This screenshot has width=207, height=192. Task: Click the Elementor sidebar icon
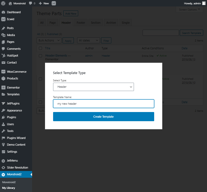tap(4, 88)
